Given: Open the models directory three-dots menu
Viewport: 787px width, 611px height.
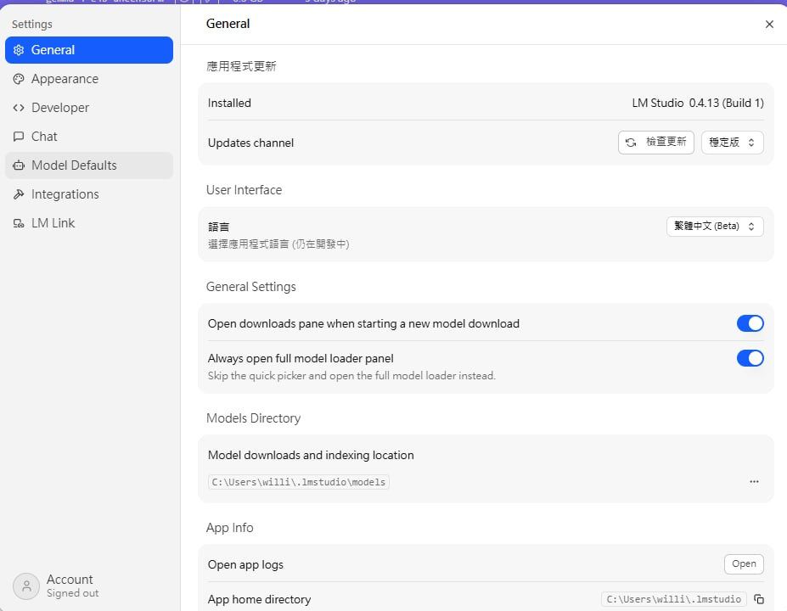Looking at the screenshot, I should (x=754, y=481).
